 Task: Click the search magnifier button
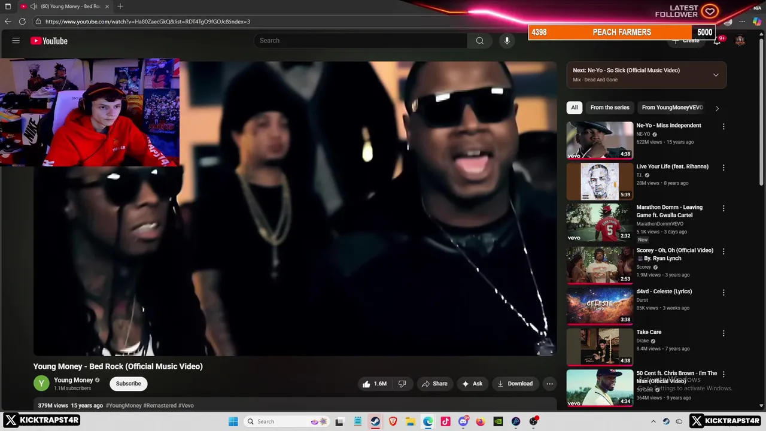pos(479,41)
